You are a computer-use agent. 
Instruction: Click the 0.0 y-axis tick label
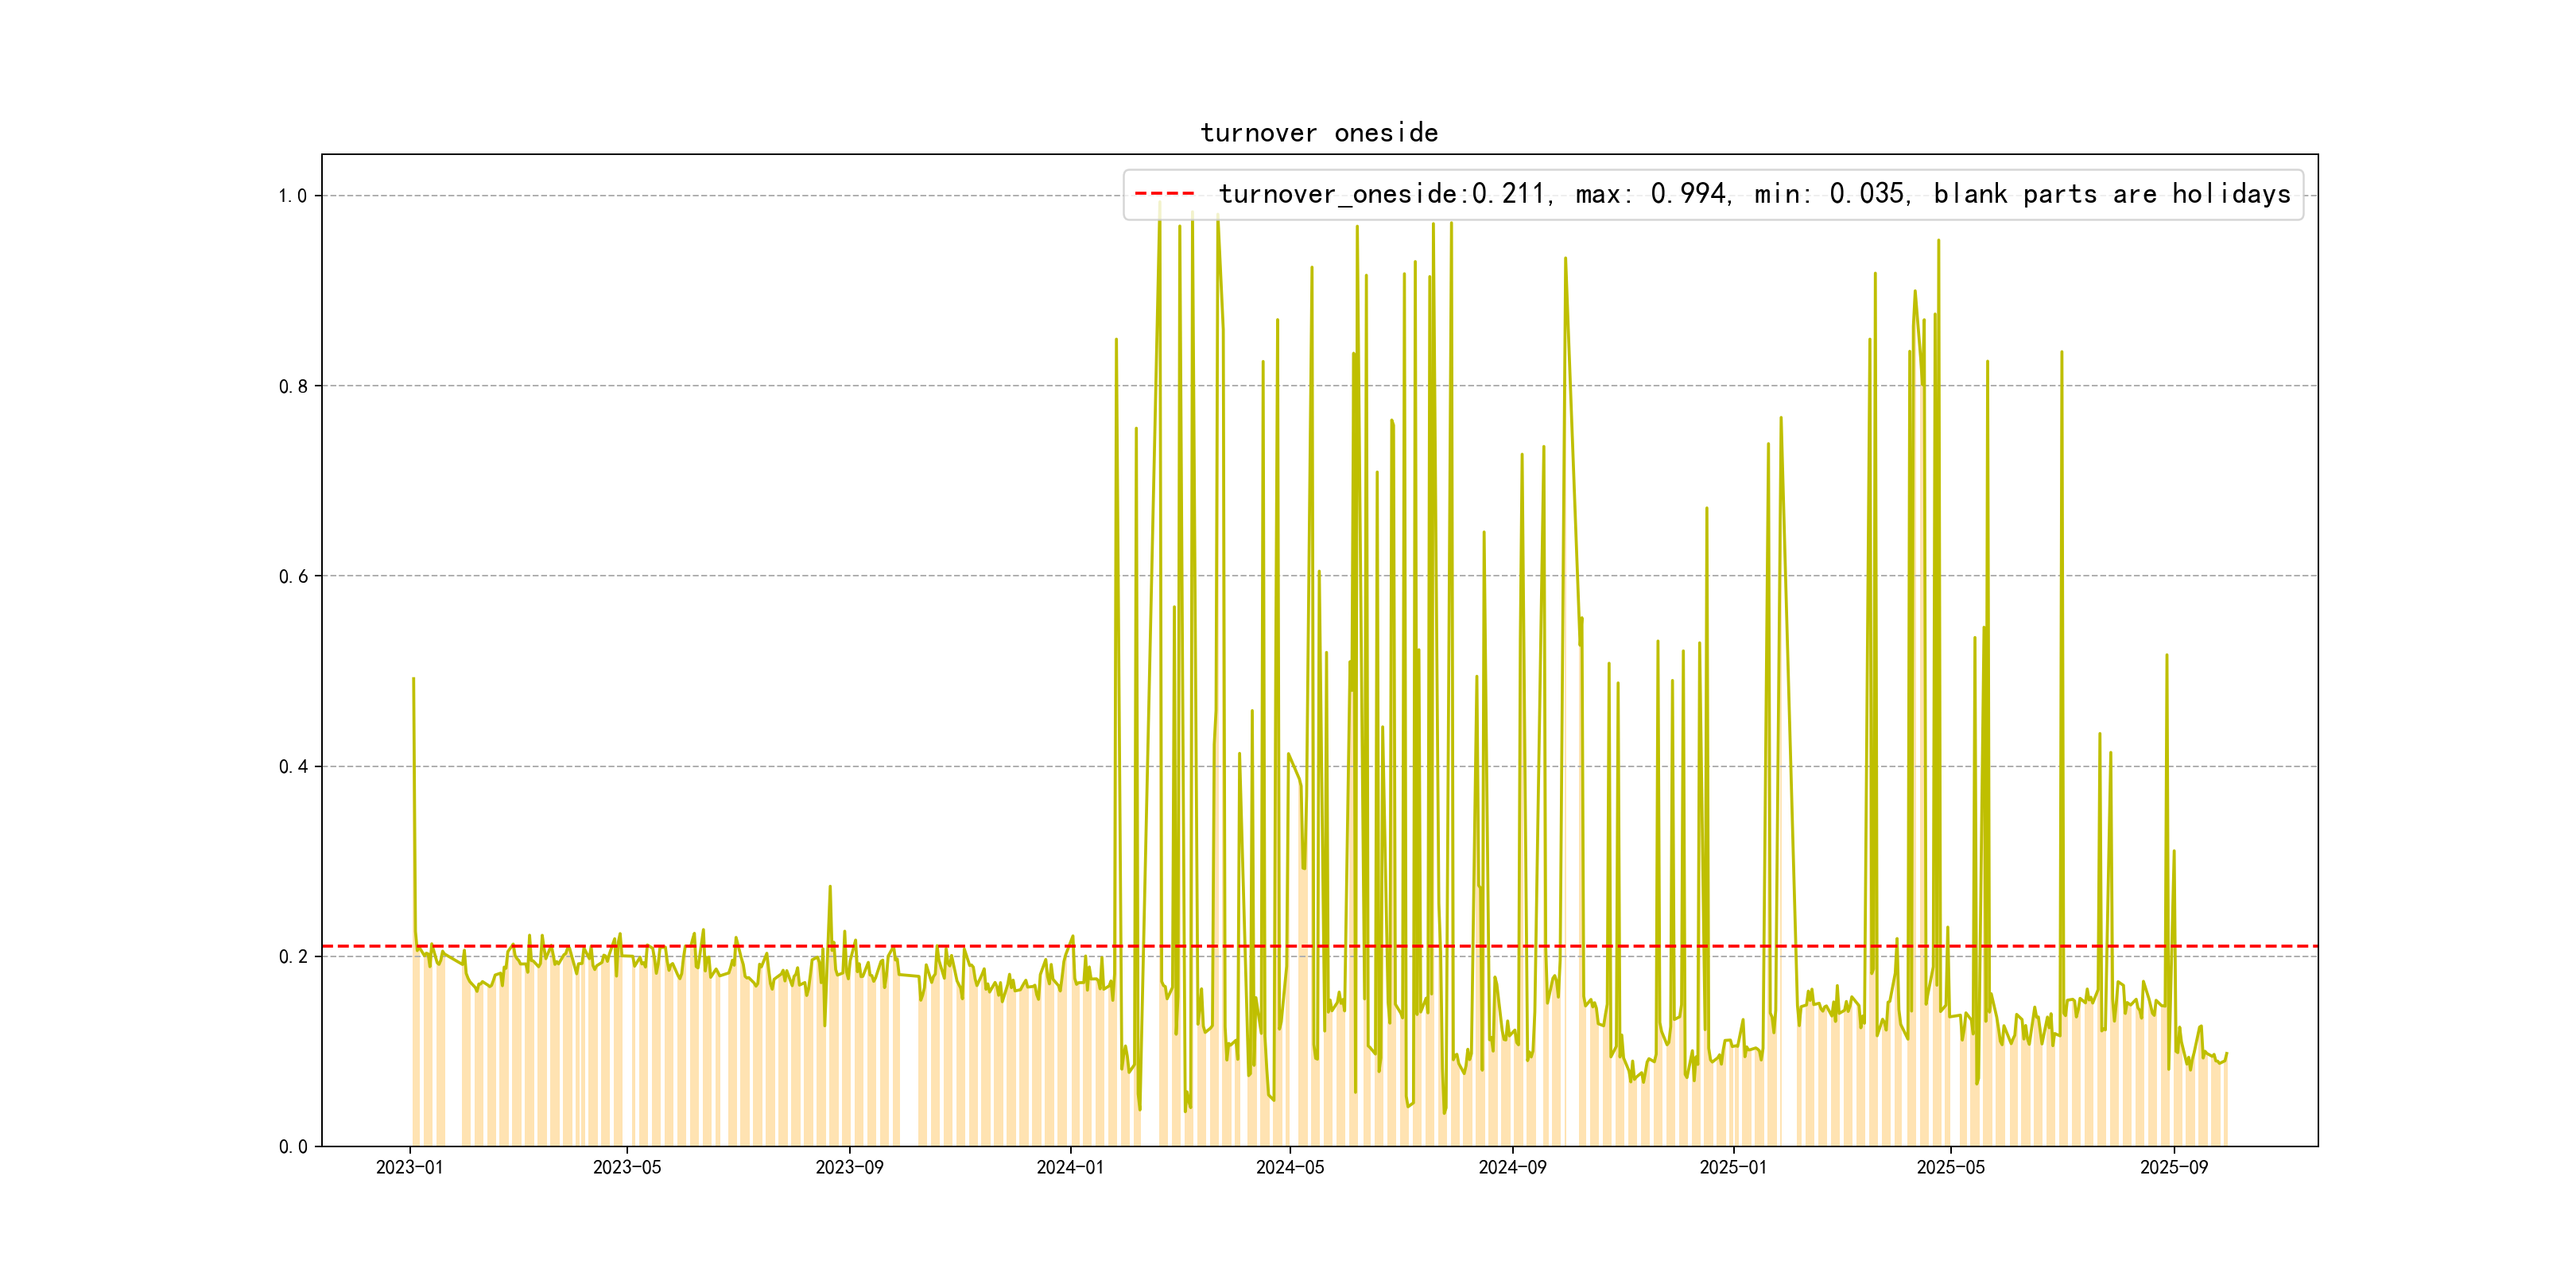coord(293,1147)
